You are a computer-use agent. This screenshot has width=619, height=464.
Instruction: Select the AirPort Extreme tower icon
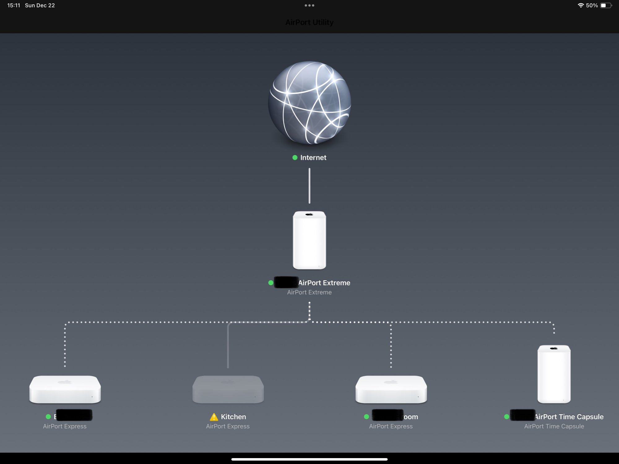pos(309,240)
